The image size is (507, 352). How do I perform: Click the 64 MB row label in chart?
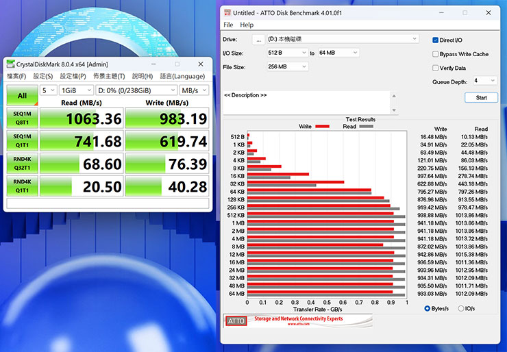[236, 294]
